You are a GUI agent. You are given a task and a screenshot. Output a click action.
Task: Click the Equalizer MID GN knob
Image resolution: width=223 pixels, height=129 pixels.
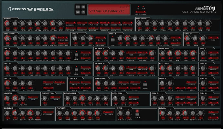[83, 98]
